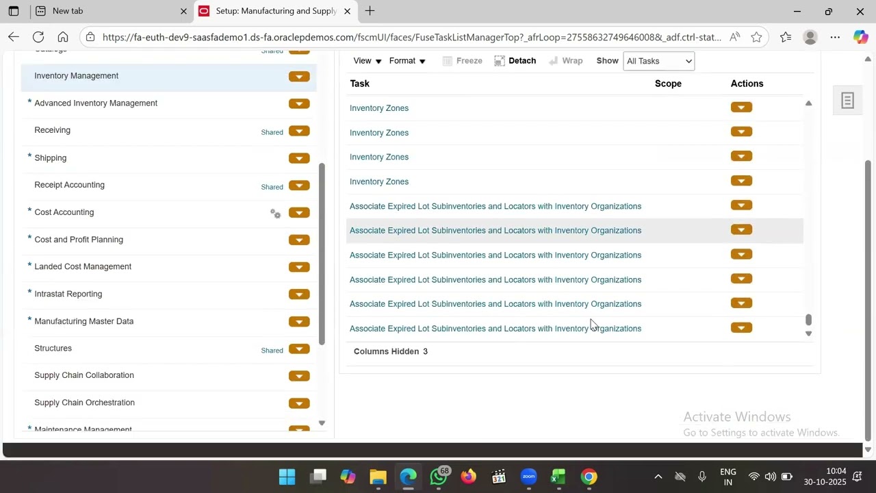Select Supply Chain Collaboration area
The height and width of the screenshot is (493, 876).
tap(84, 375)
